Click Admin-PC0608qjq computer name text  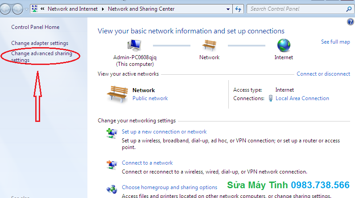coord(135,57)
